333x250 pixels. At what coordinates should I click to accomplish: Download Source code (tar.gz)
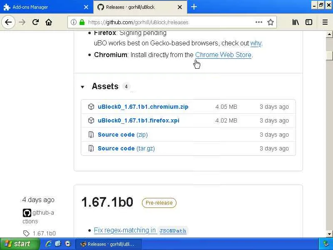[x=126, y=148]
